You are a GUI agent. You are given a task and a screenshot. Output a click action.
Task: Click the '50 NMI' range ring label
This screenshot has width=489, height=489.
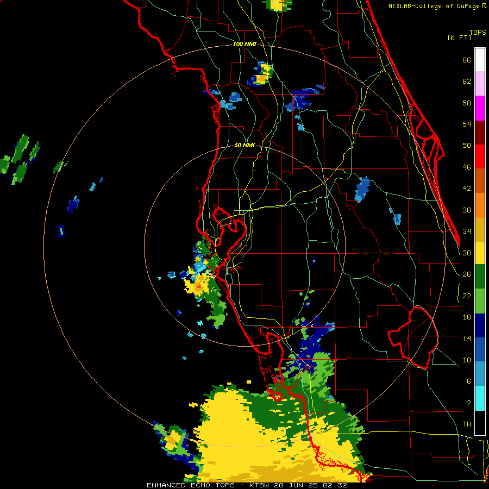click(244, 145)
